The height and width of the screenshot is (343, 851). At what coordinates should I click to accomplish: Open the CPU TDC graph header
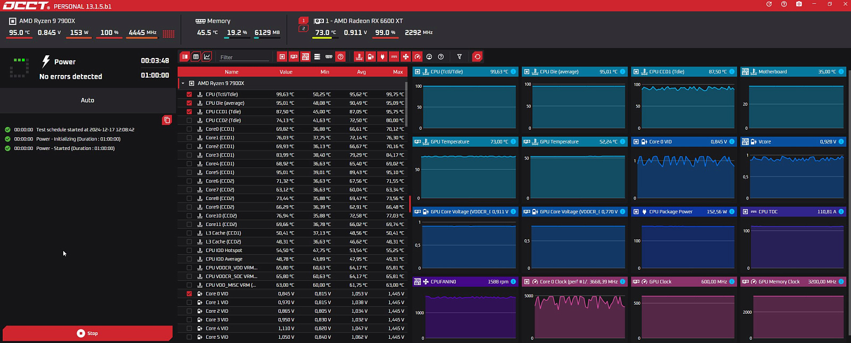793,212
